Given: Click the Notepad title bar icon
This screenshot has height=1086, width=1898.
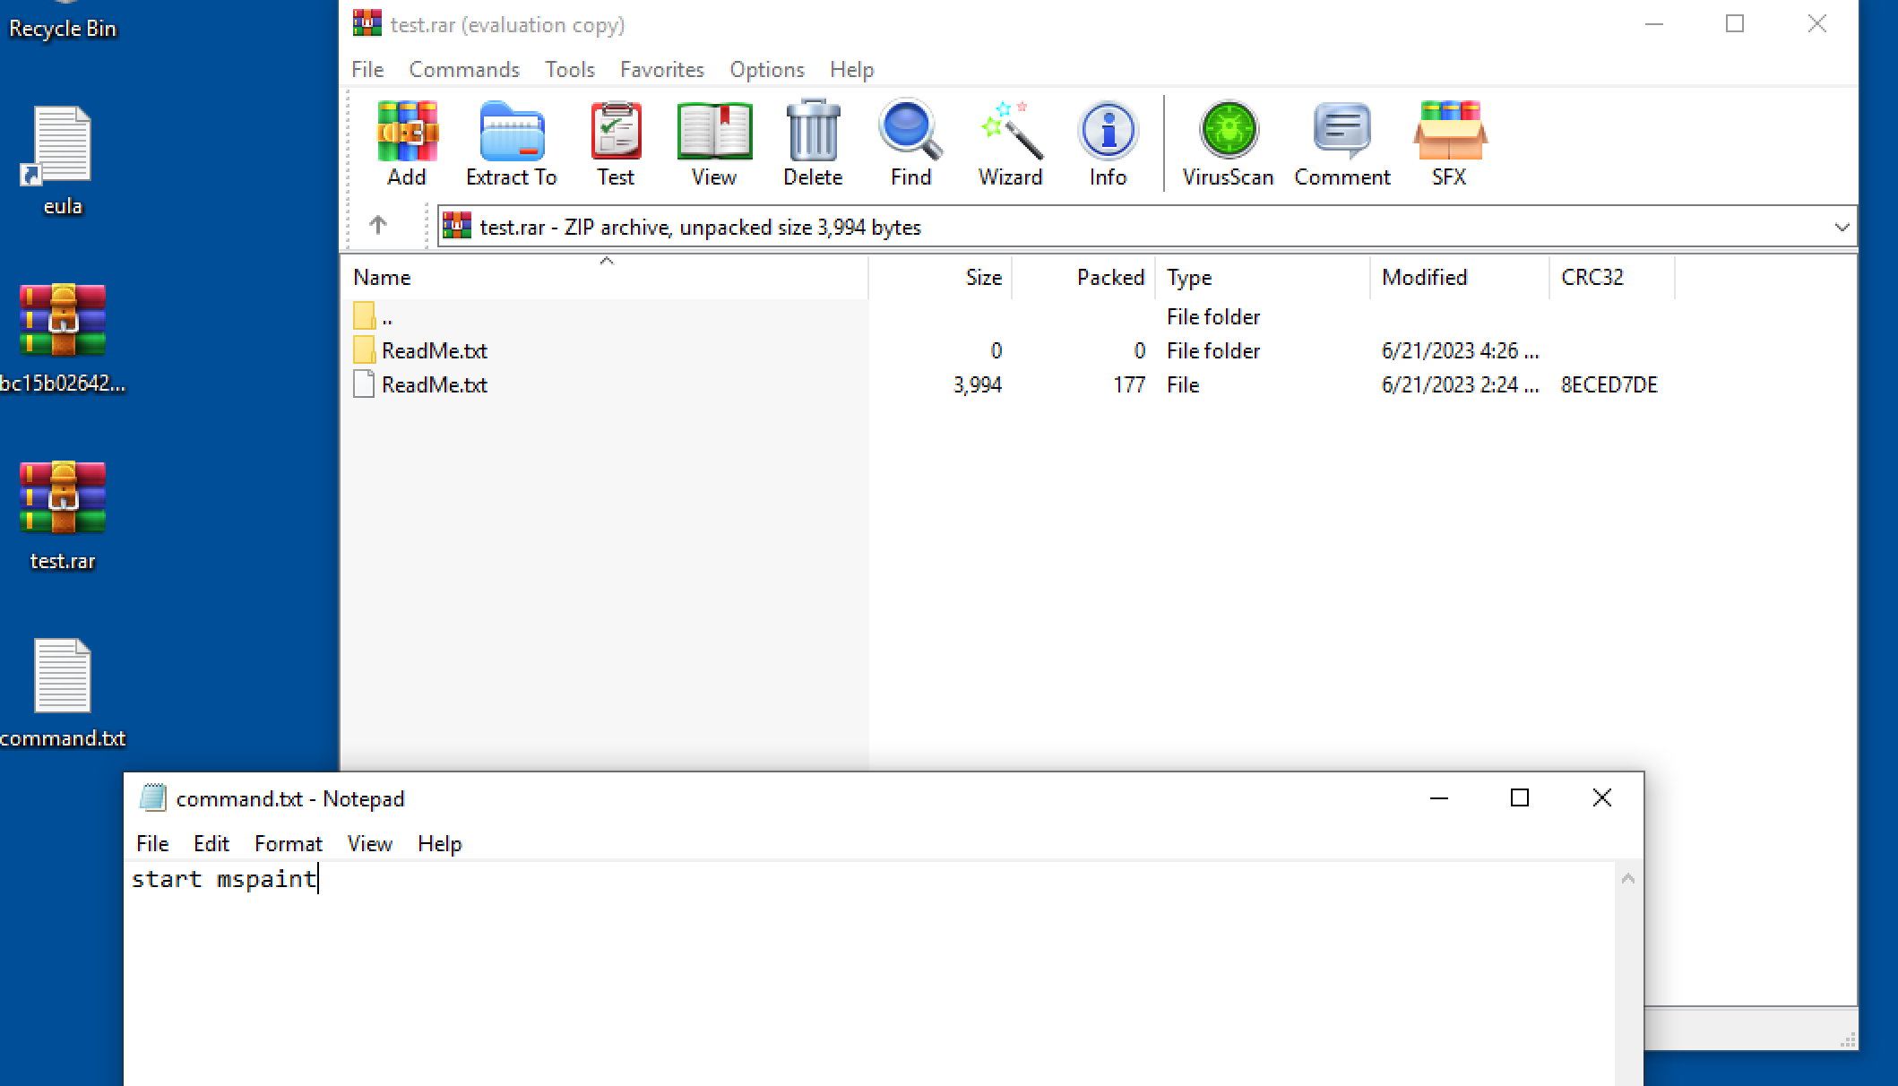Looking at the screenshot, I should 153,797.
